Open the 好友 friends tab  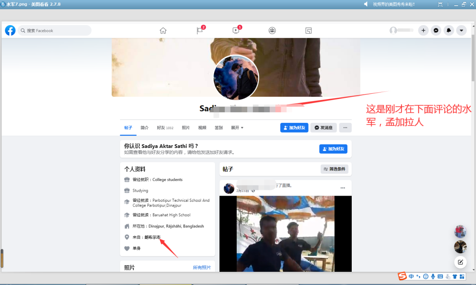165,128
